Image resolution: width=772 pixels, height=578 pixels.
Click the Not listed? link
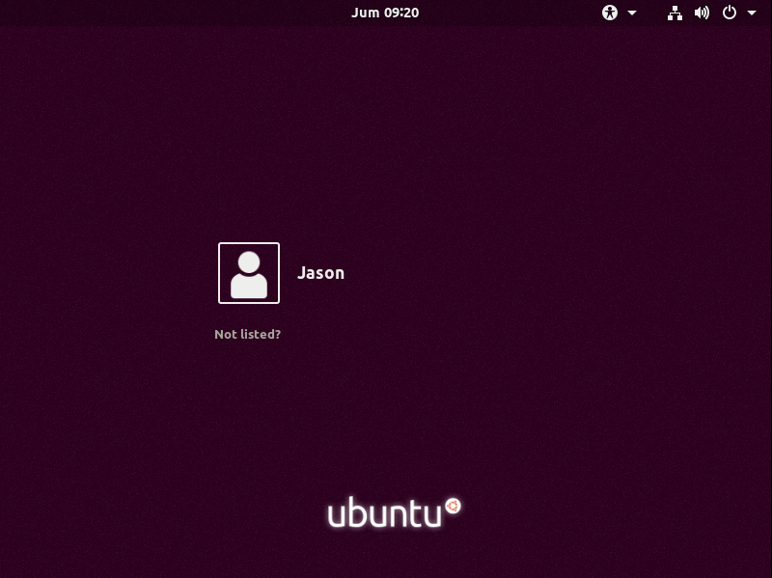tap(247, 334)
